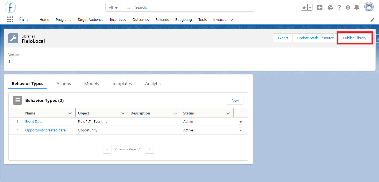The width and height of the screenshot is (379, 182).
Task: Switch to the Templates tab
Action: click(x=122, y=83)
